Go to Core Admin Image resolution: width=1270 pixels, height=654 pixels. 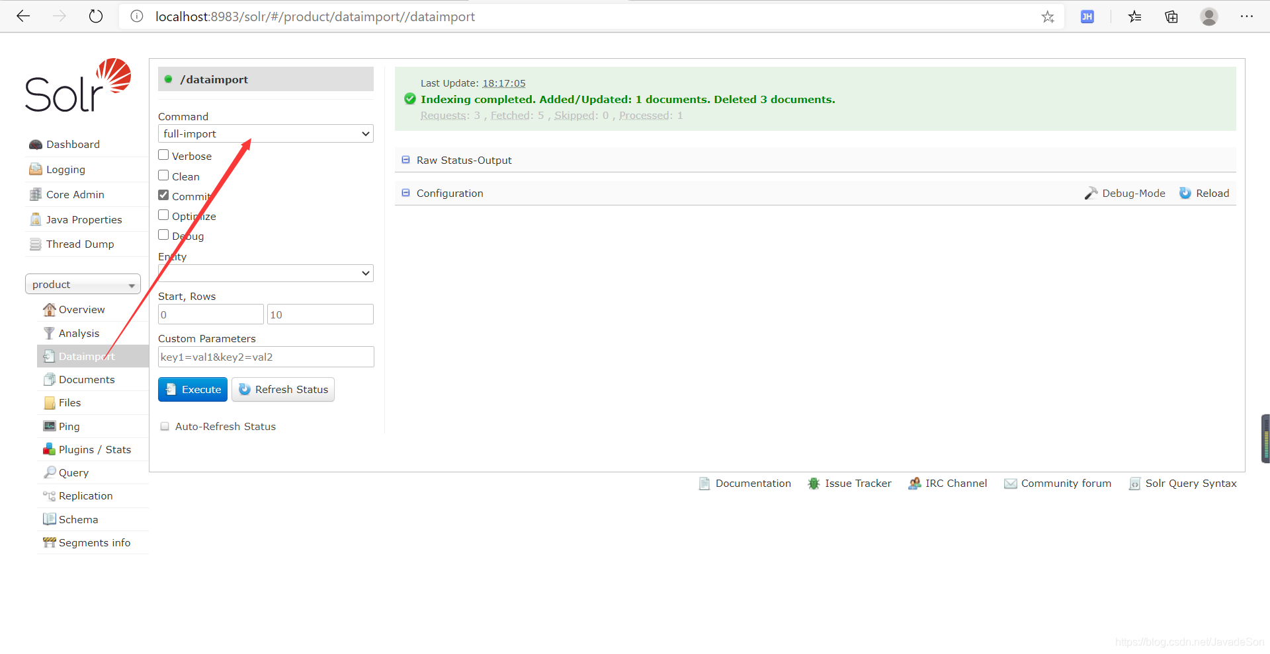click(75, 194)
